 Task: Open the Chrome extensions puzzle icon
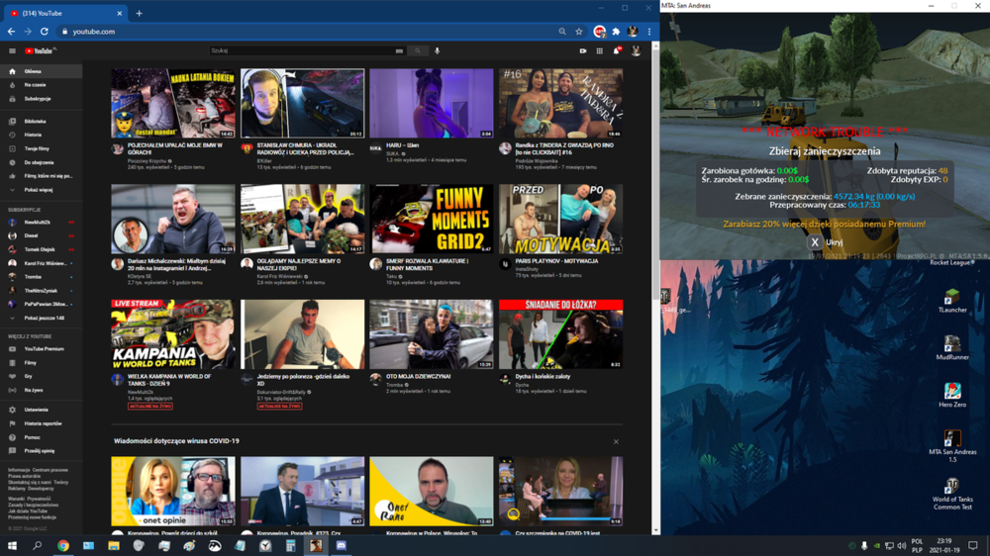tap(616, 31)
